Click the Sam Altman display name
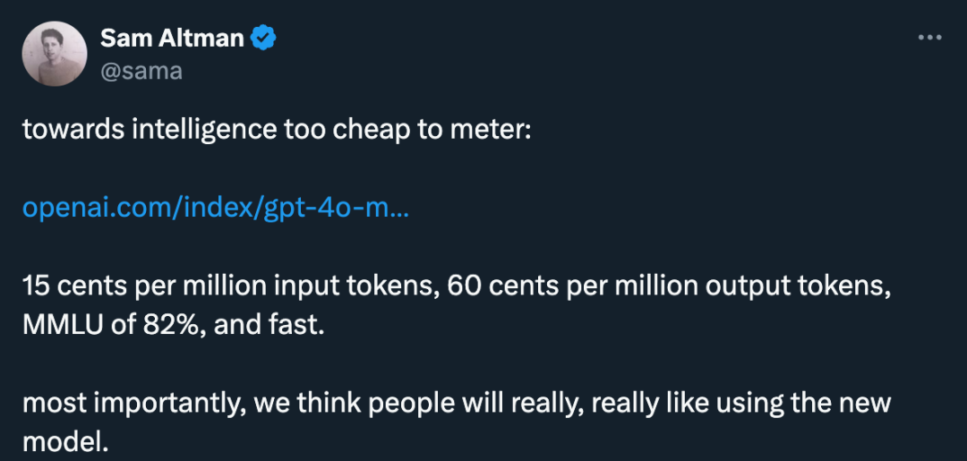The height and width of the screenshot is (461, 967). point(172,38)
